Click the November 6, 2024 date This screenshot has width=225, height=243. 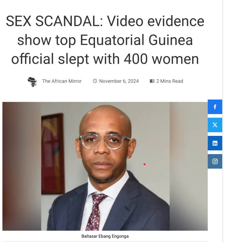pyautogui.click(x=119, y=81)
